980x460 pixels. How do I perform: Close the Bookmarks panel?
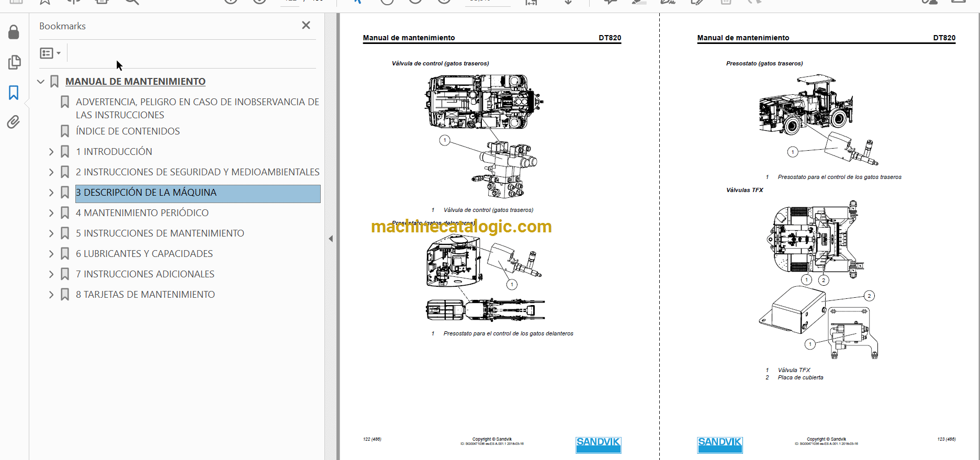(306, 25)
